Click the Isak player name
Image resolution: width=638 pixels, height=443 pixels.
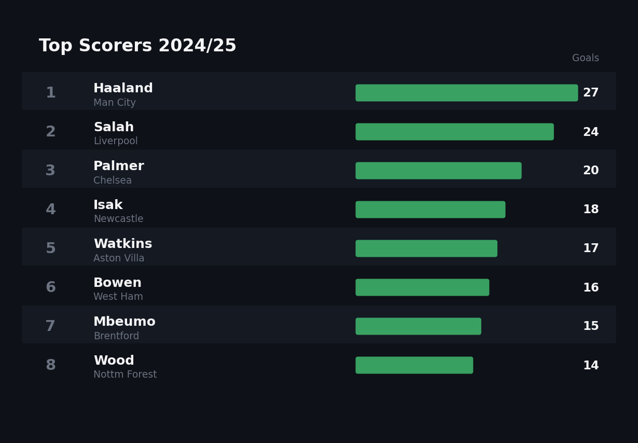click(108, 205)
